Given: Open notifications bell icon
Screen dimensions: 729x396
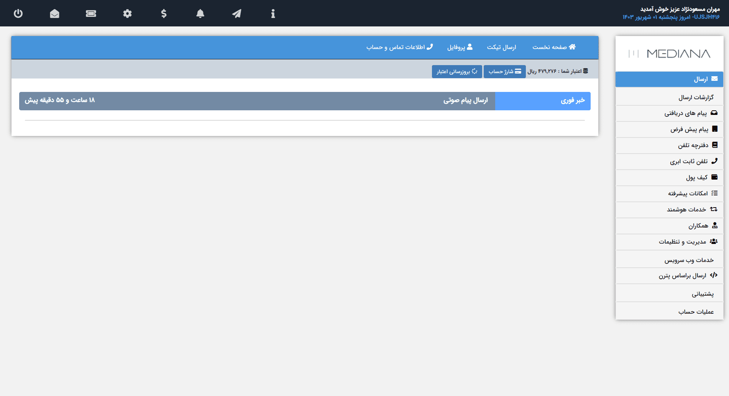Looking at the screenshot, I should tap(200, 14).
